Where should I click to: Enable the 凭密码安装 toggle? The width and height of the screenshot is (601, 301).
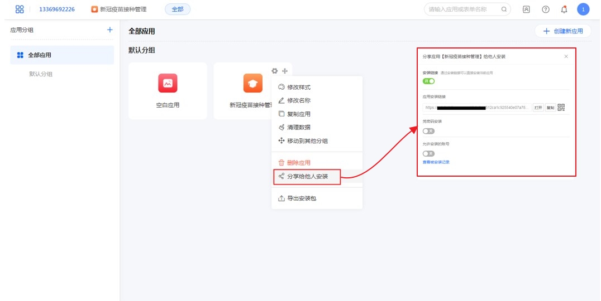(428, 131)
